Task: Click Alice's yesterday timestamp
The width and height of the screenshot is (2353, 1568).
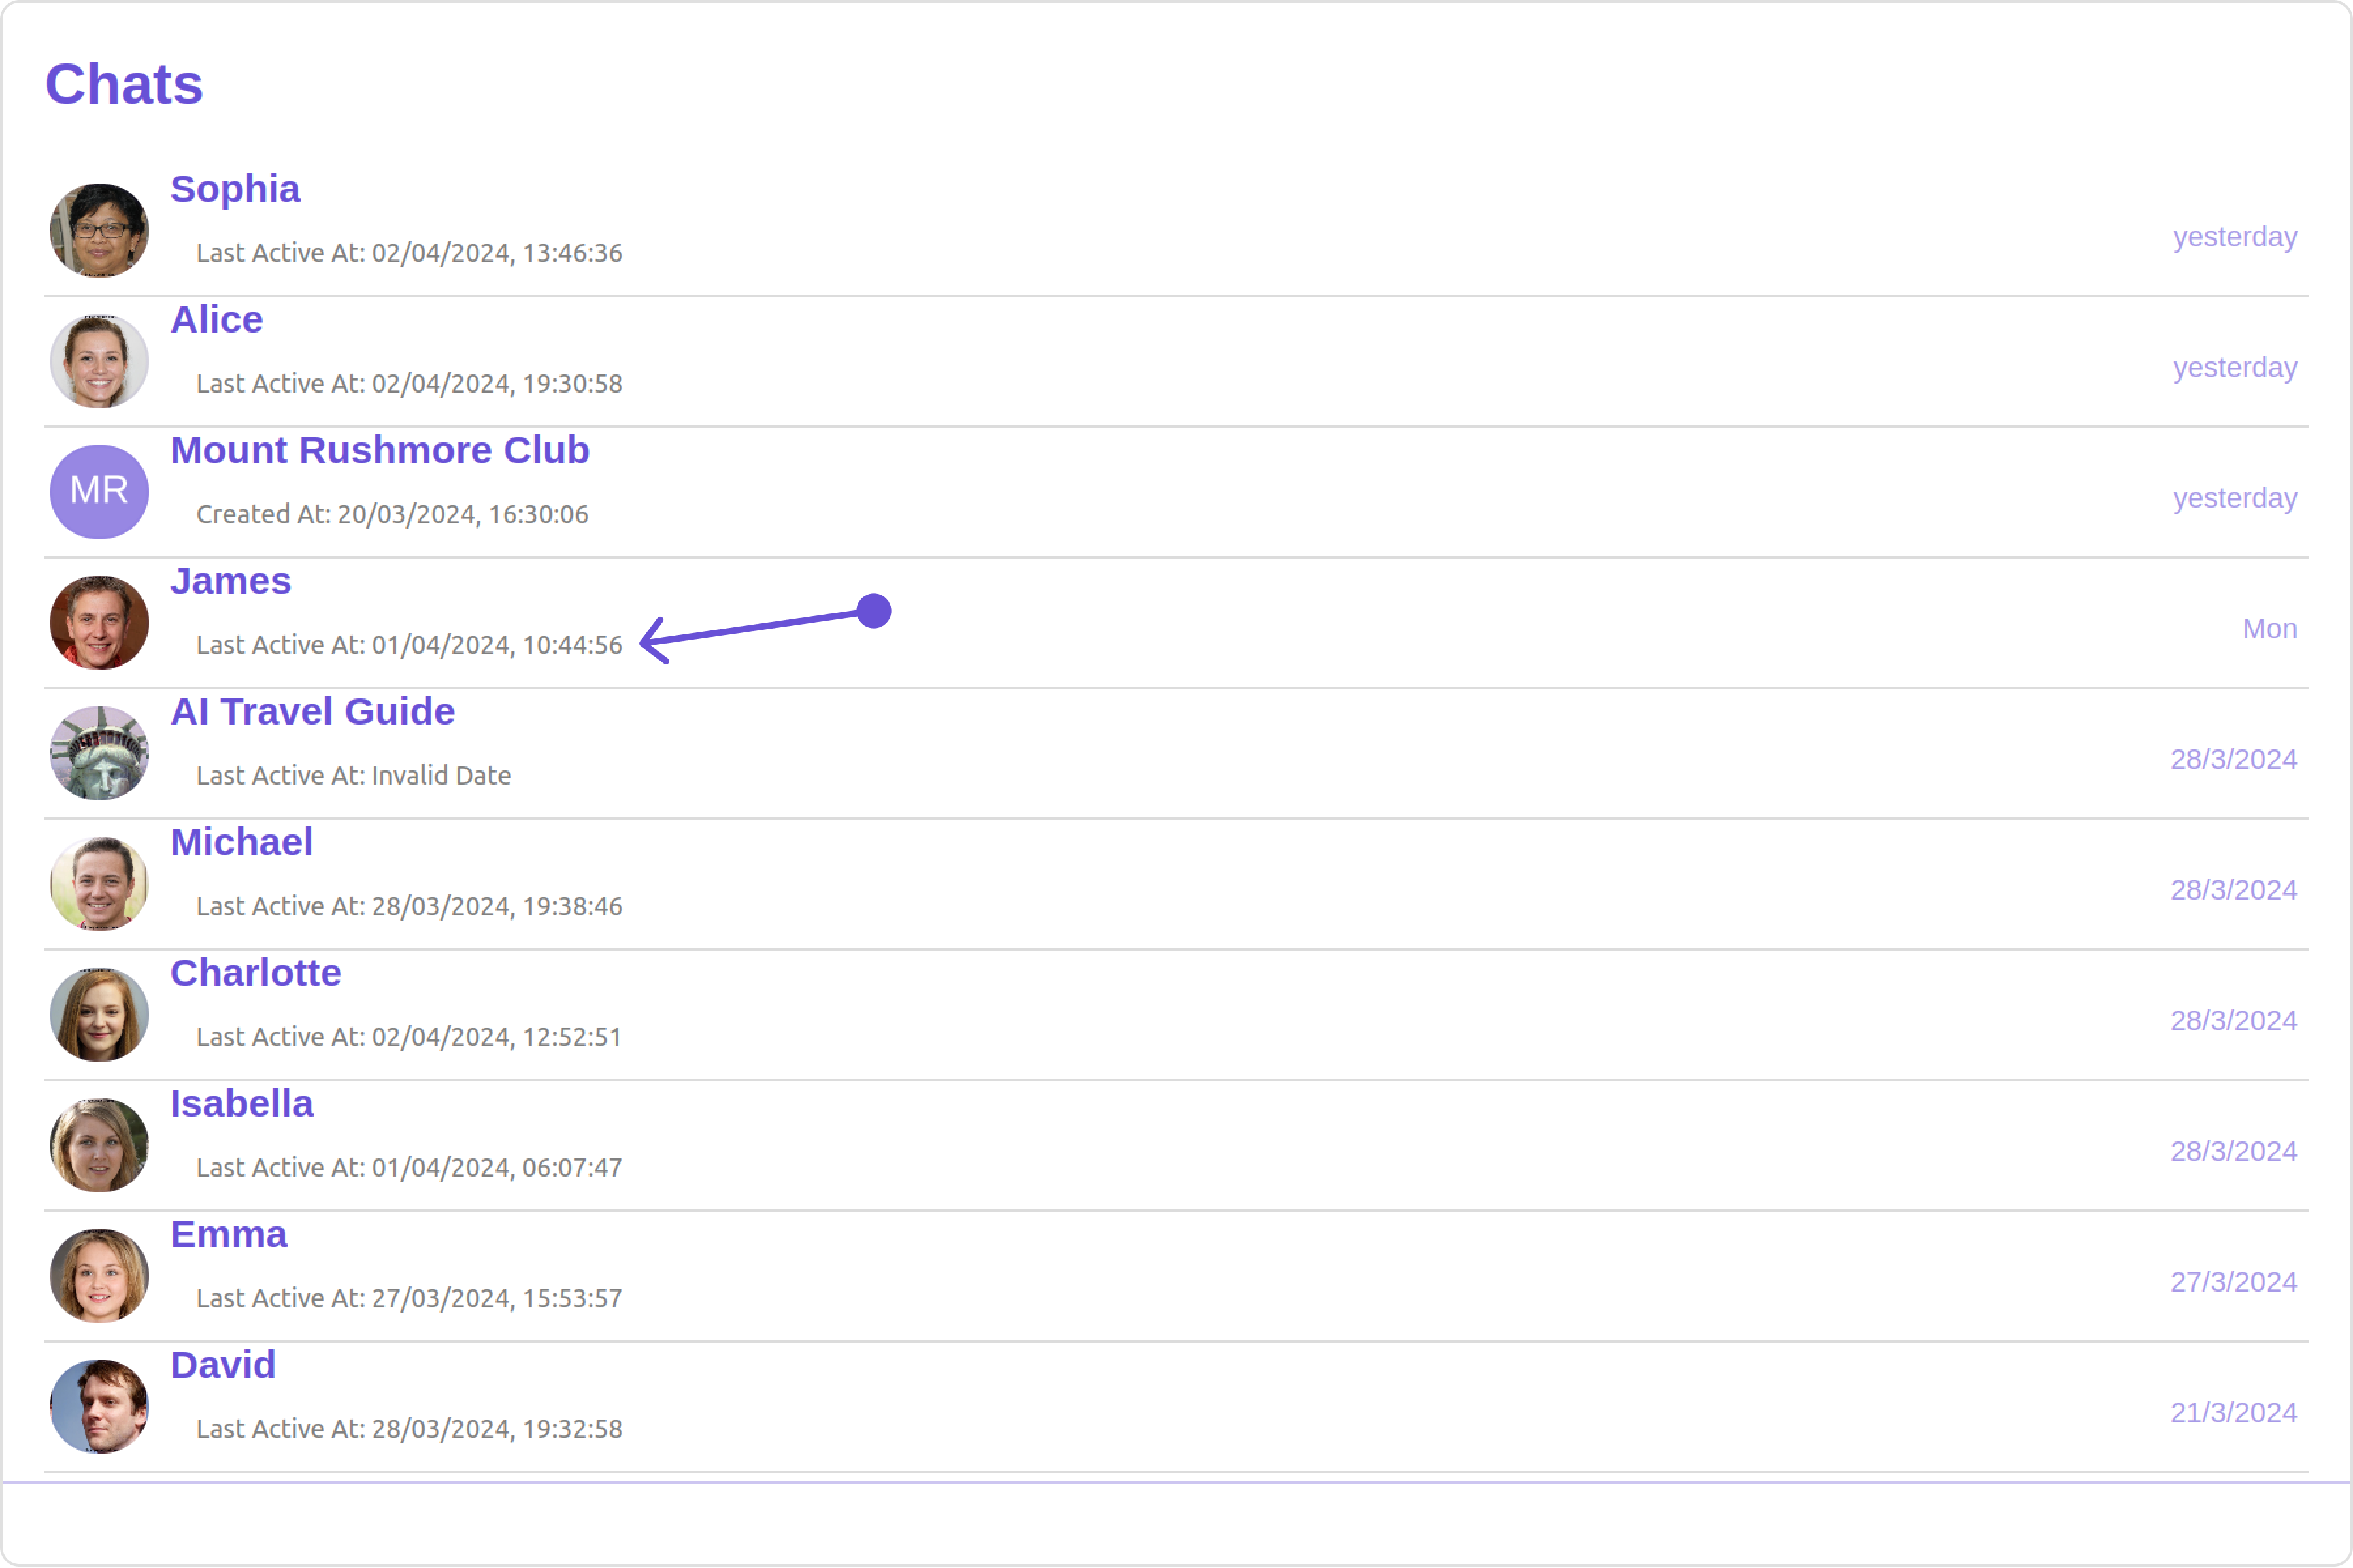Action: click(x=2234, y=367)
